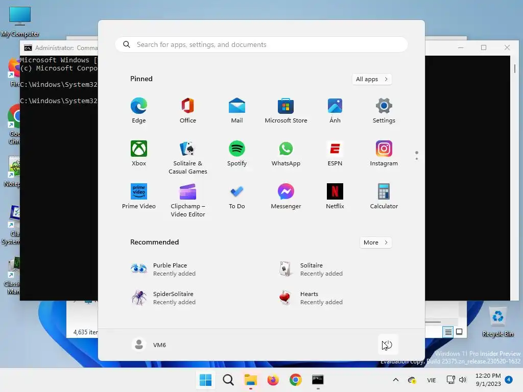Open the Mail app
The image size is (523, 392).
(237, 111)
